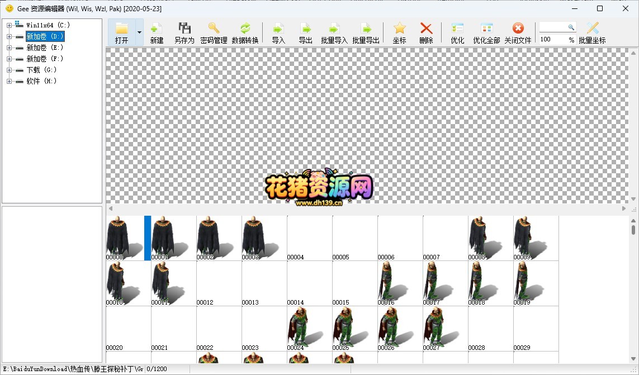This screenshot has width=639, height=375.
Task: Select 下载 (G:) in the tree
Action: pos(41,70)
